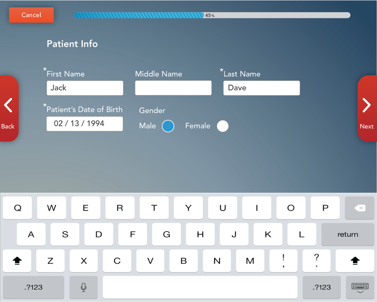Cancel the patient registration
377x302 pixels.
coord(31,15)
